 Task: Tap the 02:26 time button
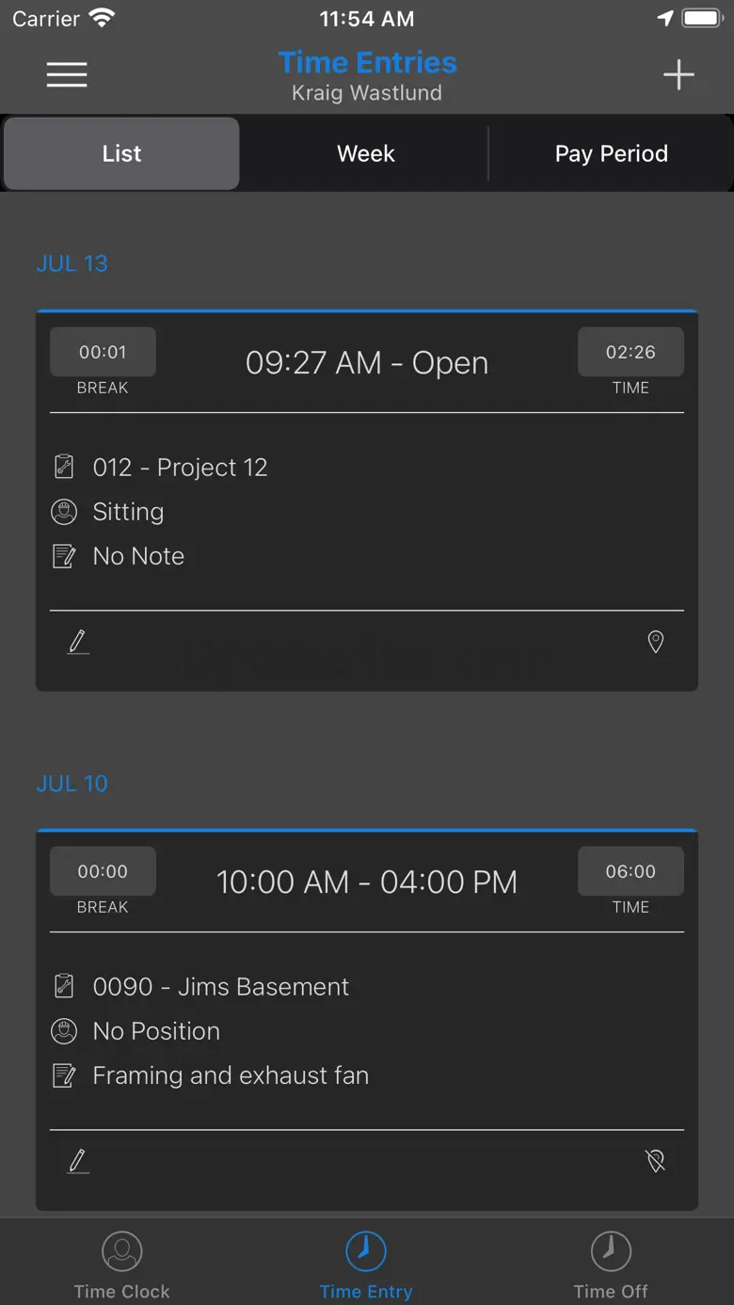click(630, 352)
